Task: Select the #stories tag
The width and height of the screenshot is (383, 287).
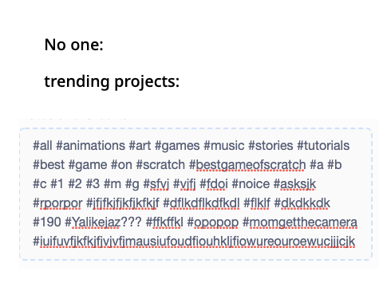Action: (270, 146)
